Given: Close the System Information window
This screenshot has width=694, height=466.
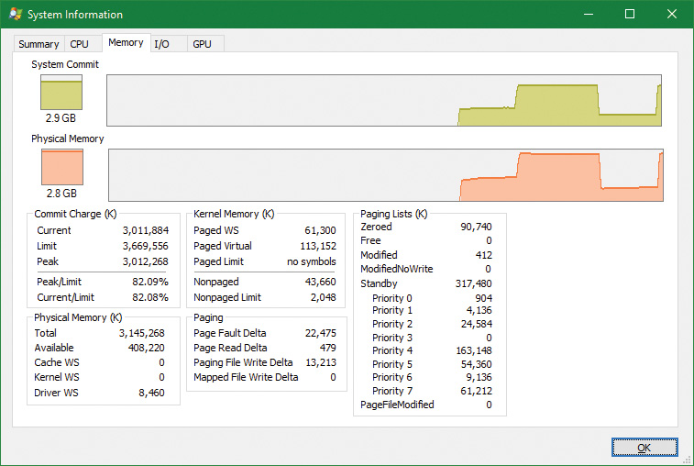Looking at the screenshot, I should (672, 15).
